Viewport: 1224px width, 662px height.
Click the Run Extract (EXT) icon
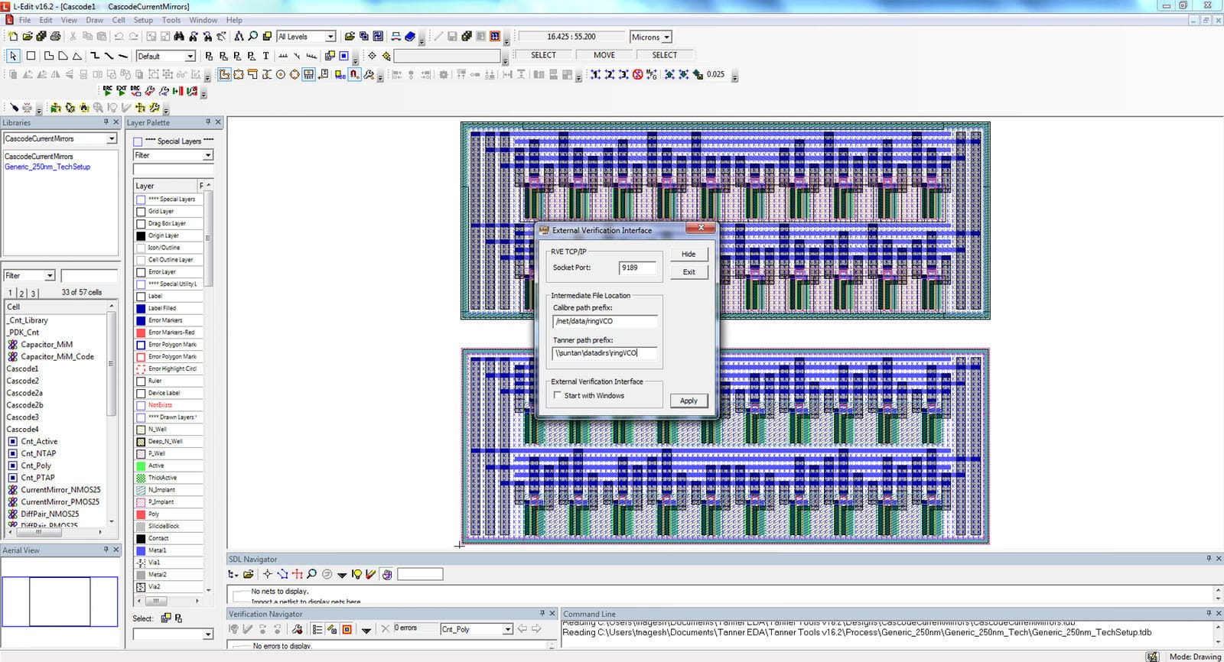tap(122, 91)
